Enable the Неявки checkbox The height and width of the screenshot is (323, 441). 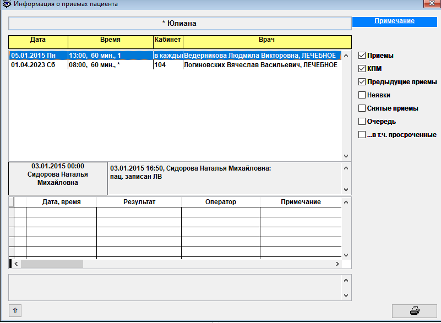362,95
